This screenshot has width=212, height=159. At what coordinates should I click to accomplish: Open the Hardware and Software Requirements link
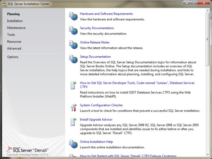tap(106, 14)
